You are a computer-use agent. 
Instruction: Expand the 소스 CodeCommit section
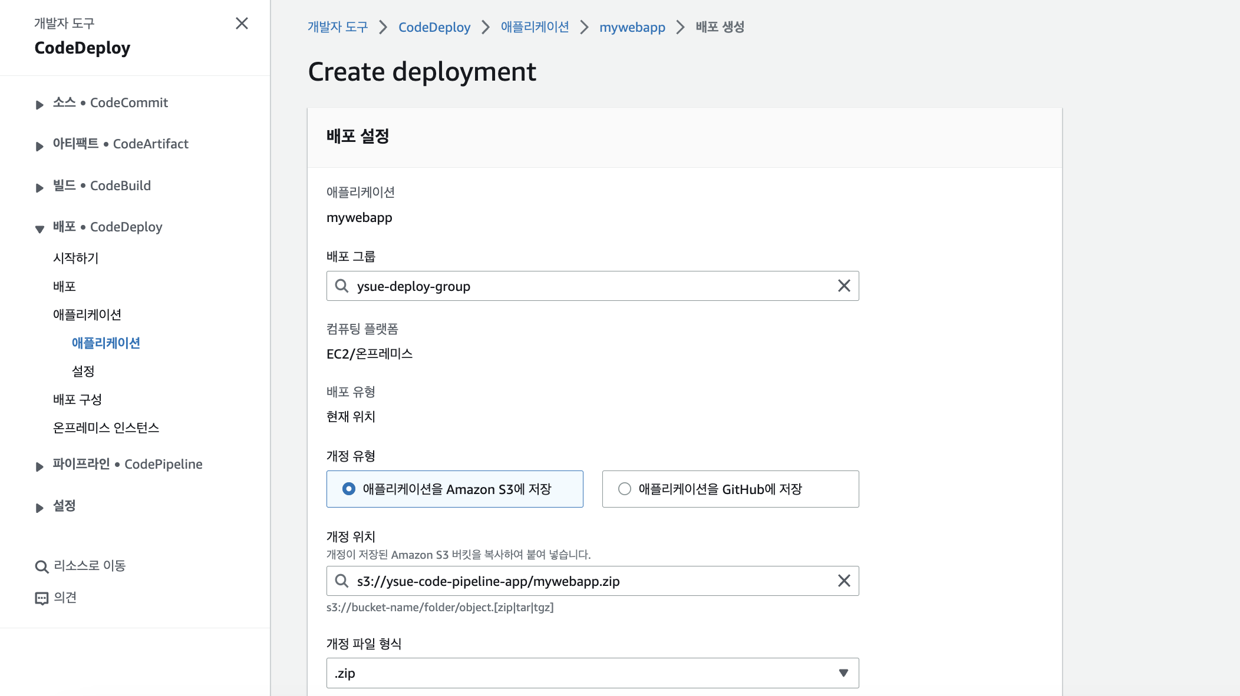pyautogui.click(x=39, y=105)
